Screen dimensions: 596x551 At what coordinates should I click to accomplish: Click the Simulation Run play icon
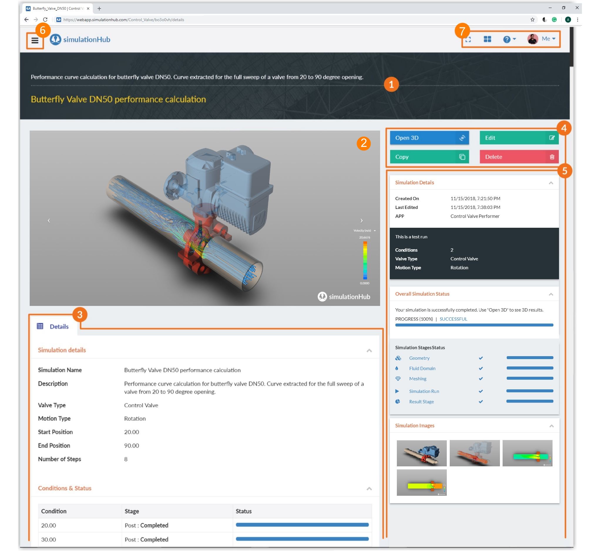pos(397,391)
